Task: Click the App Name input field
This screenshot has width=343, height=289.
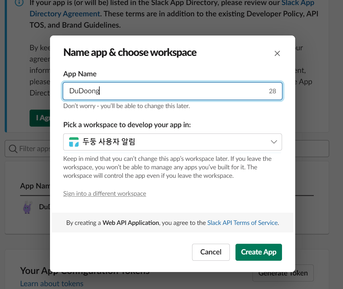Action: [x=172, y=91]
